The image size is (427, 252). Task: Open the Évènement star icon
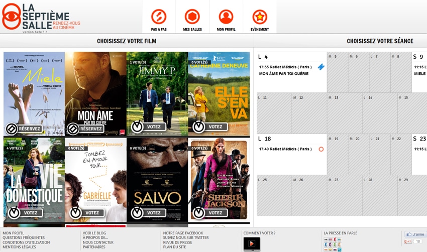(x=260, y=17)
